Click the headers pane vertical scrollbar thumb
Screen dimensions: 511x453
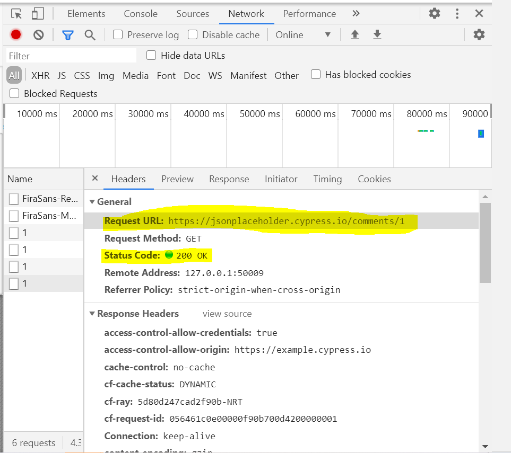tap(485, 243)
